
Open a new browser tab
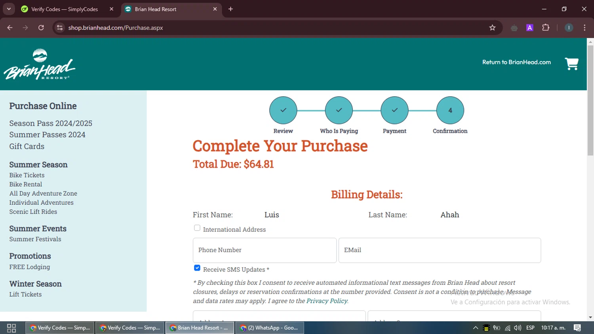point(230,9)
